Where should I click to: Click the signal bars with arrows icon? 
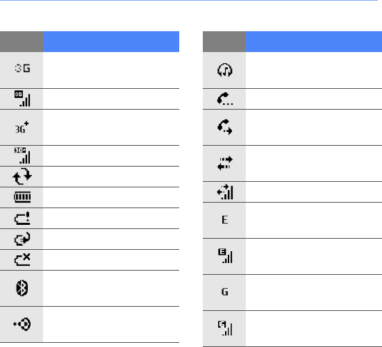click(x=224, y=192)
